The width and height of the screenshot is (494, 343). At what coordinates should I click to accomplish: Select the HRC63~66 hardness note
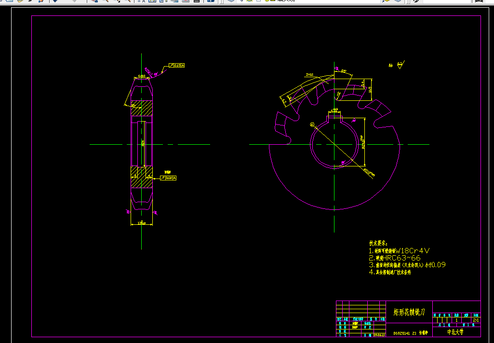tap(394, 258)
